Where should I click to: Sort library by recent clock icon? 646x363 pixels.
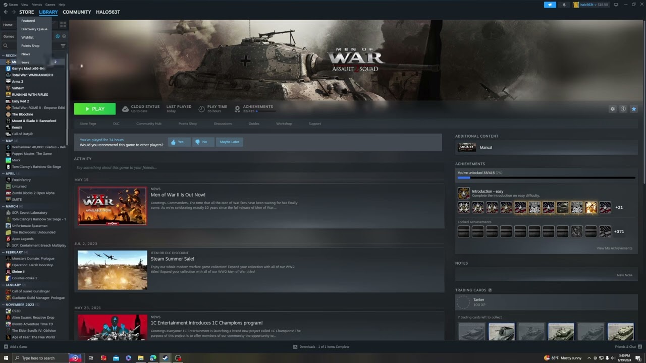[58, 36]
